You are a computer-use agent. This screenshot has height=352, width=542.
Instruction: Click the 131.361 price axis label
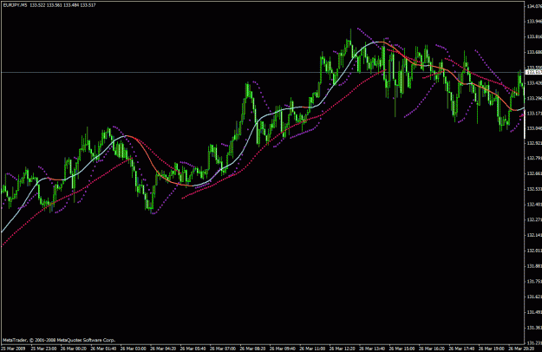coord(534,328)
